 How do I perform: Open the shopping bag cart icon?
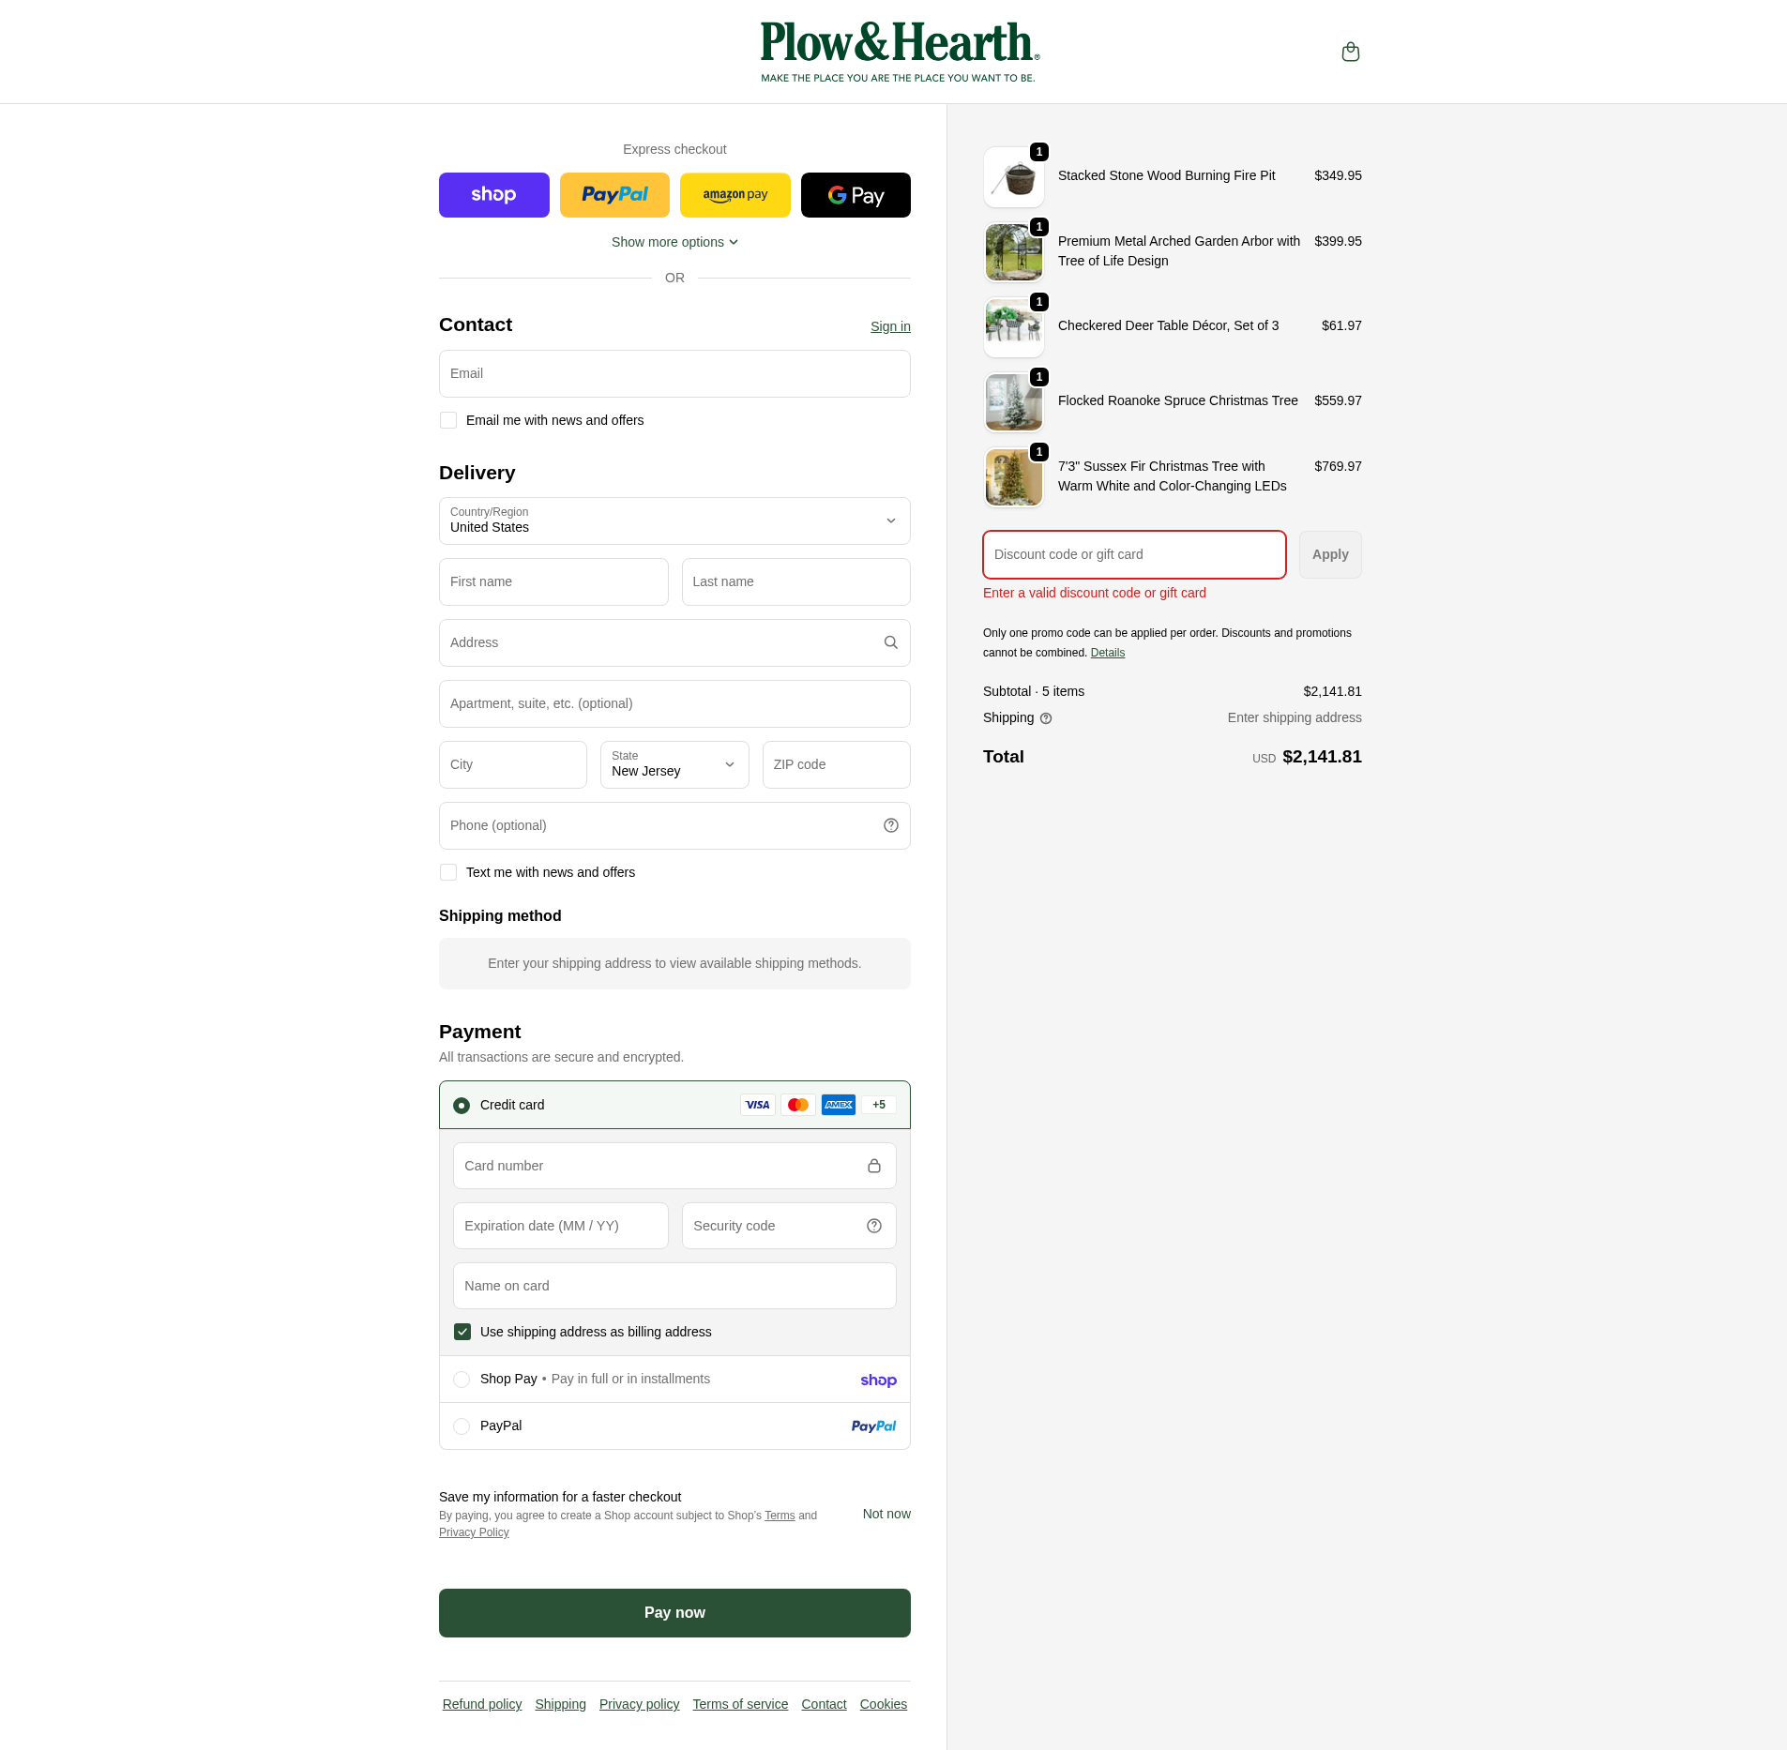[x=1350, y=52]
